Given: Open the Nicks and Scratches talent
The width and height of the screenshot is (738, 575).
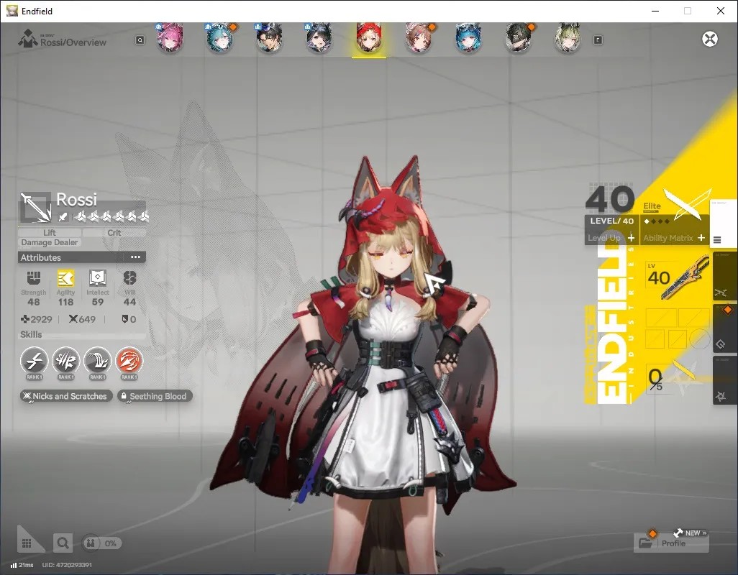Looking at the screenshot, I should point(66,396).
